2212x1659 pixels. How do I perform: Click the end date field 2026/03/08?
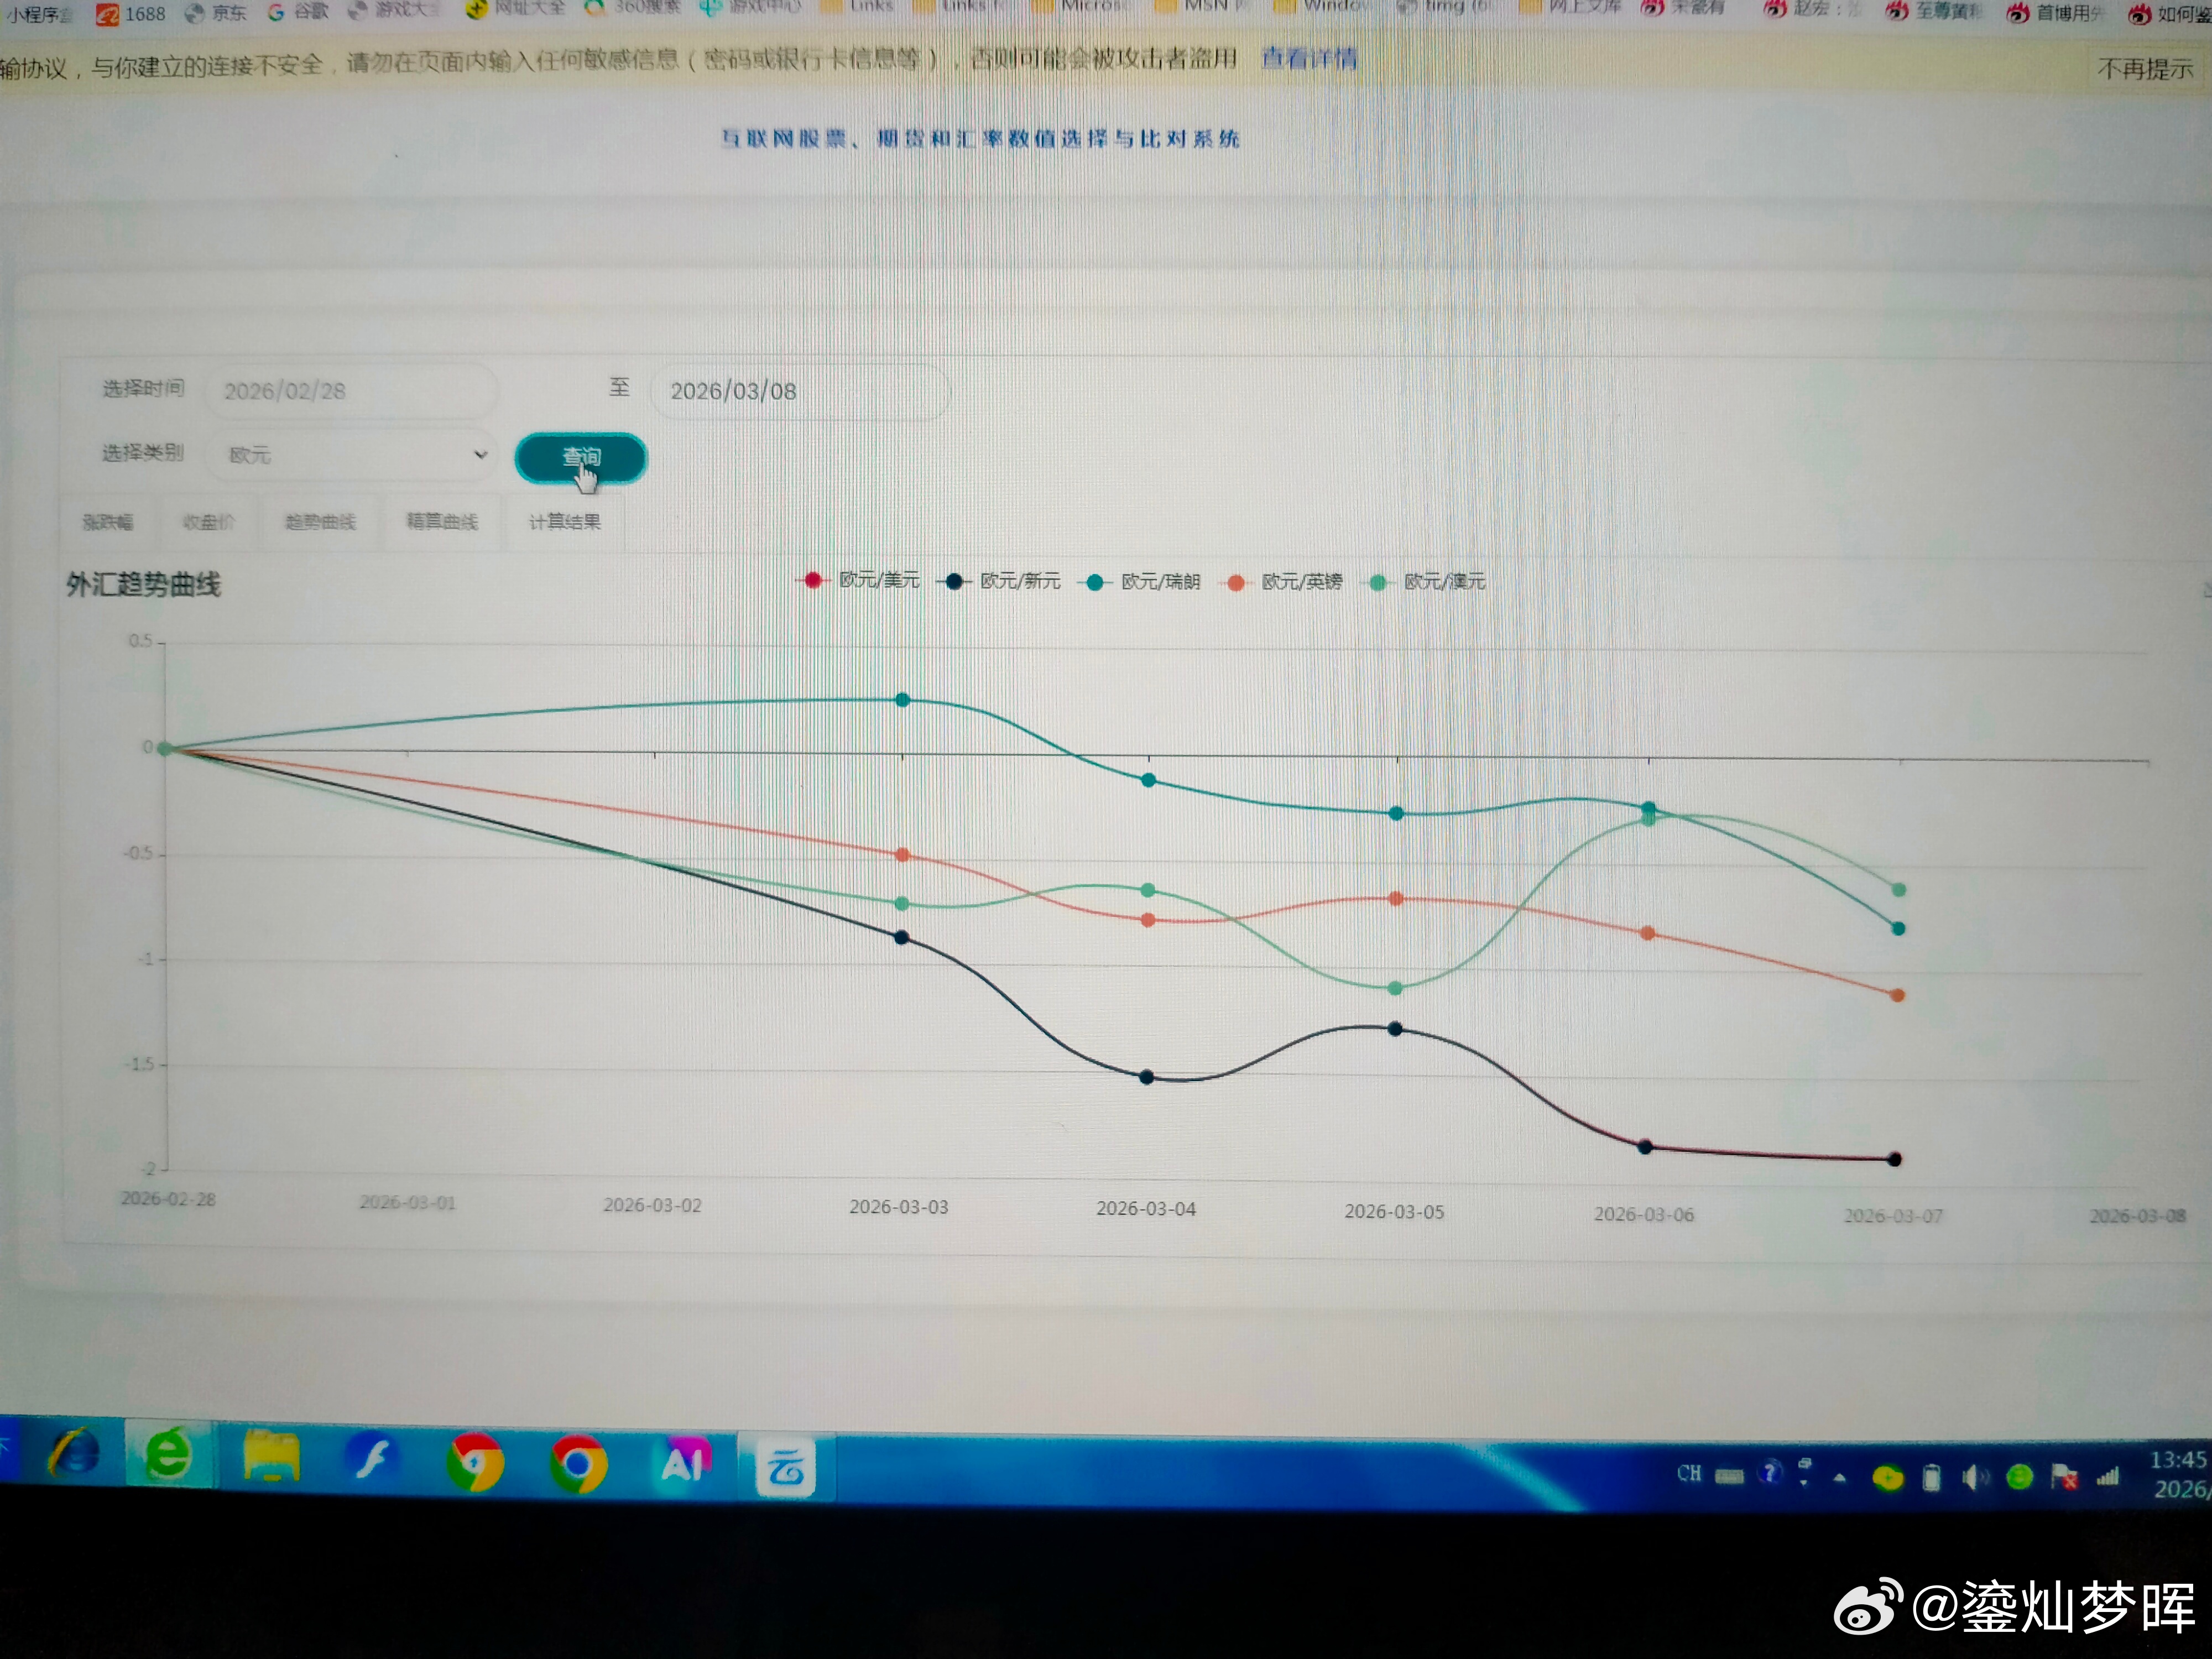pyautogui.click(x=800, y=391)
